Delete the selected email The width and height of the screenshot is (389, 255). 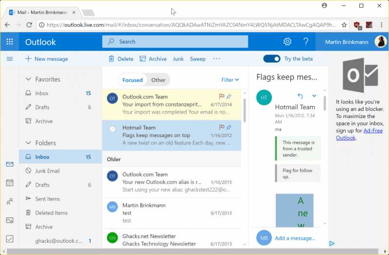(121, 59)
